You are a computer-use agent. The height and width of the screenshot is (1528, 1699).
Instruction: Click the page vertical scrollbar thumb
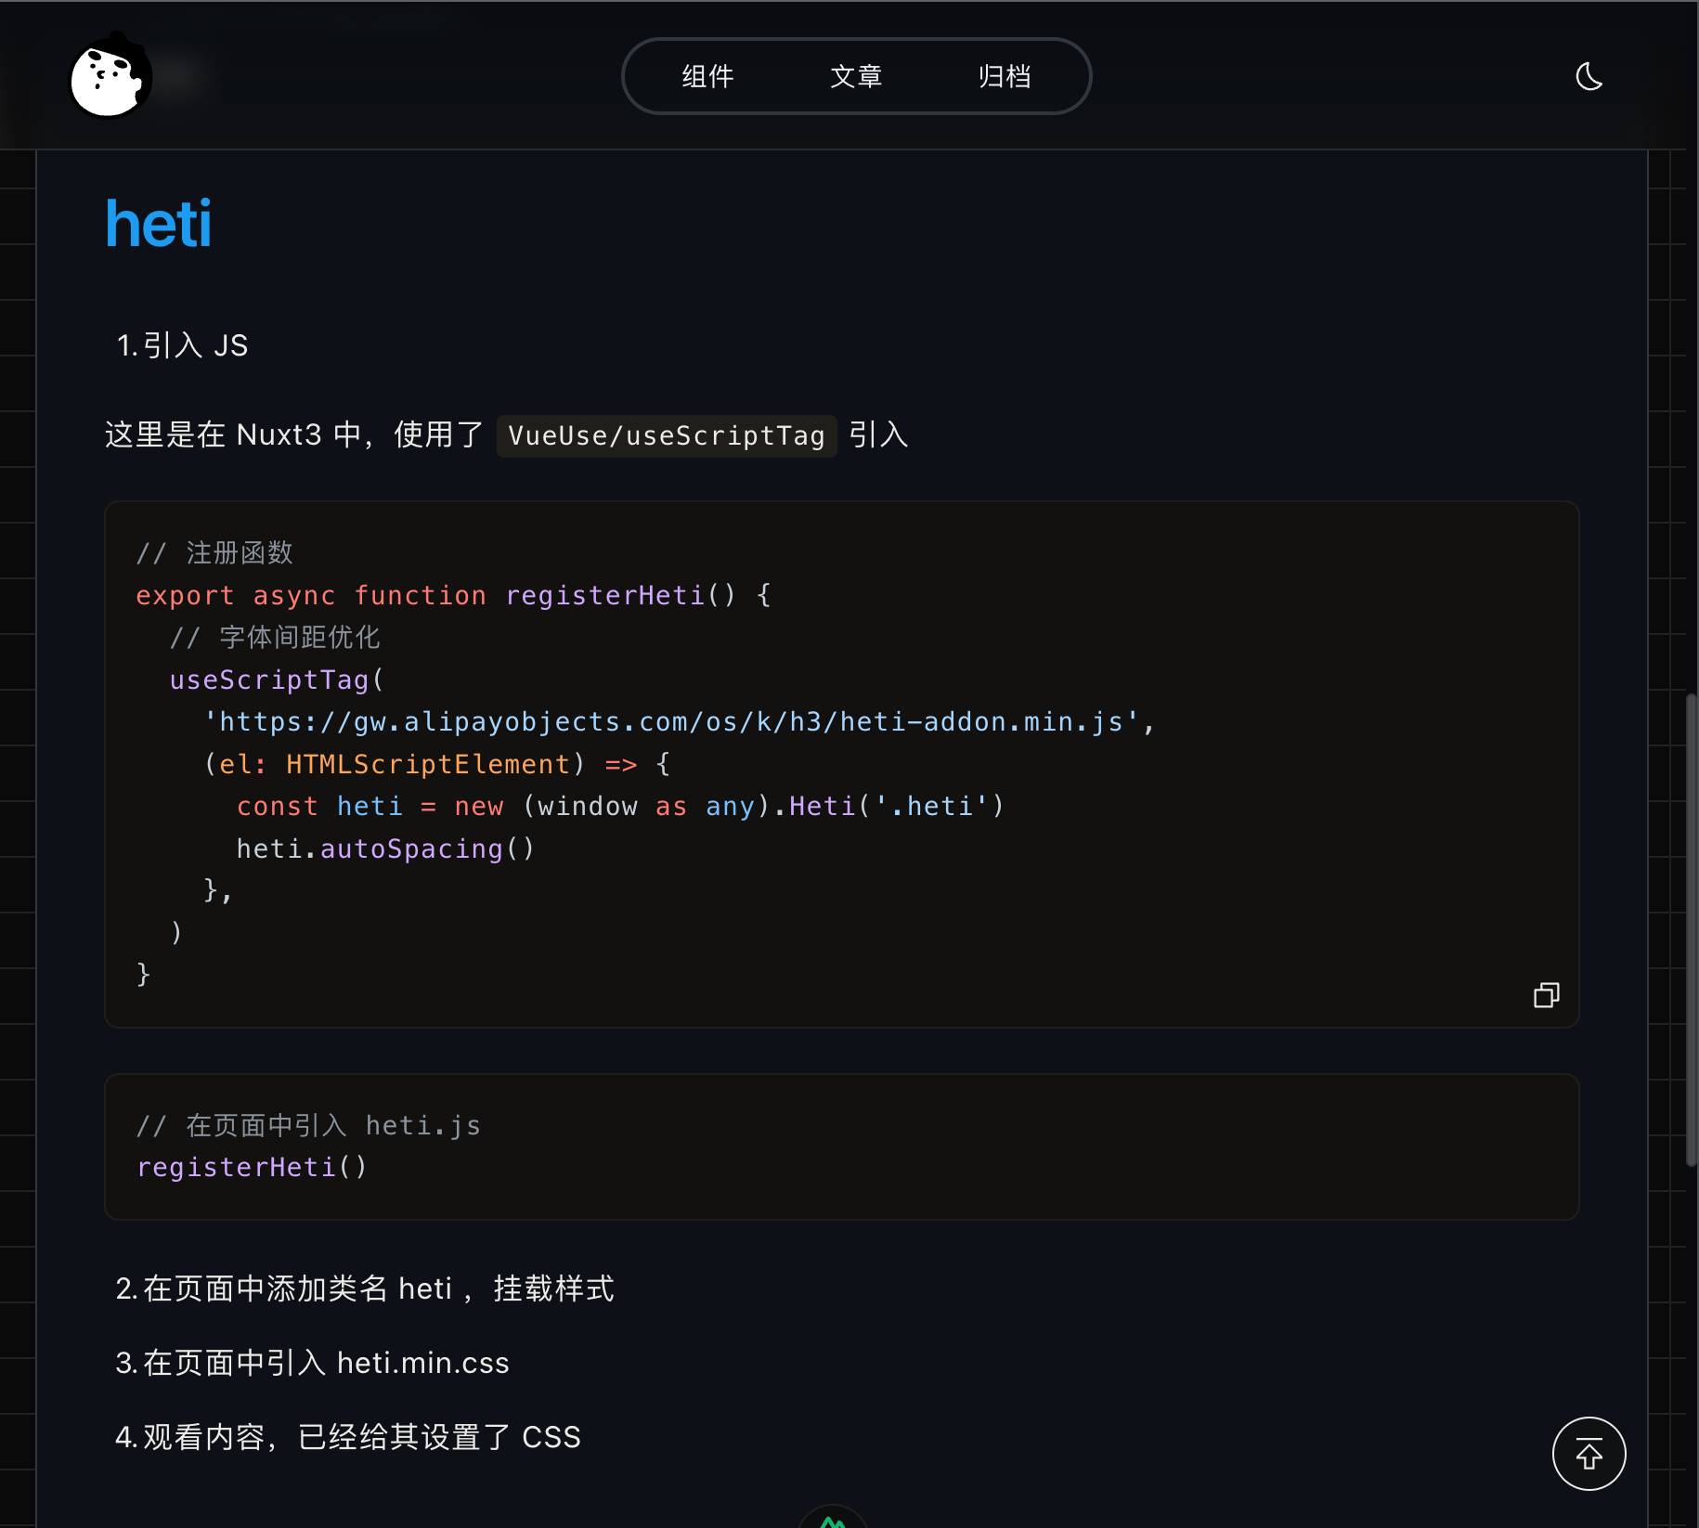coord(1691,928)
